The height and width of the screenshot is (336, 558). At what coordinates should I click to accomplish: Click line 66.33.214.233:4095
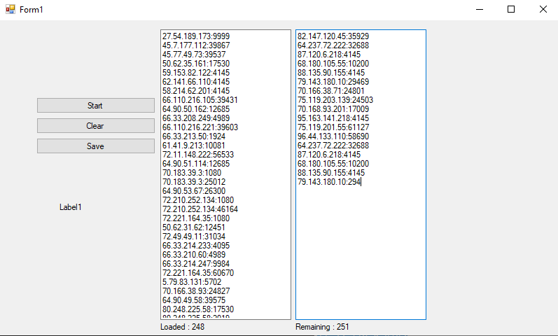click(x=196, y=246)
